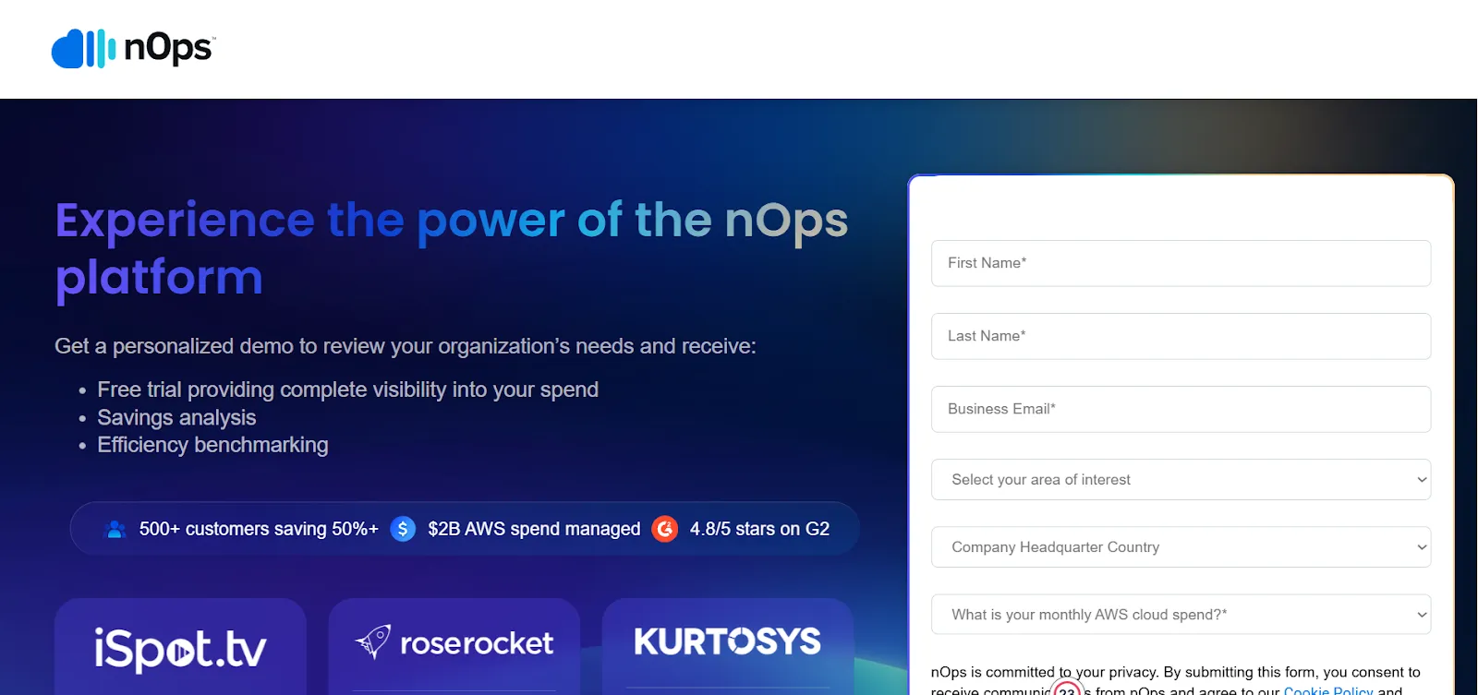1478x695 pixels.
Task: Click the iSpot.tv logo card
Action: 180,646
